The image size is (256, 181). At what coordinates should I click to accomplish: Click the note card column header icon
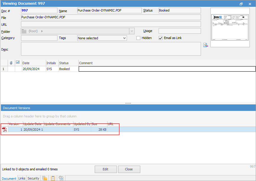tap(18, 62)
